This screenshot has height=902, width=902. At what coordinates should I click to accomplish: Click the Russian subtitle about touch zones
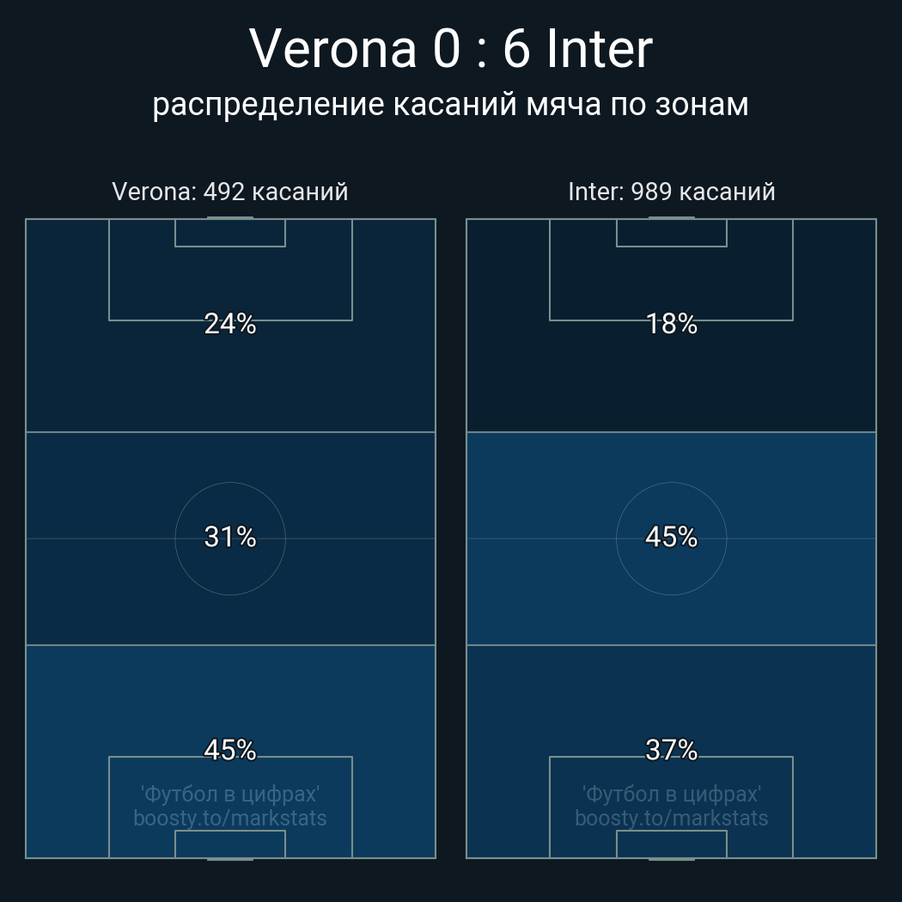[x=451, y=105]
